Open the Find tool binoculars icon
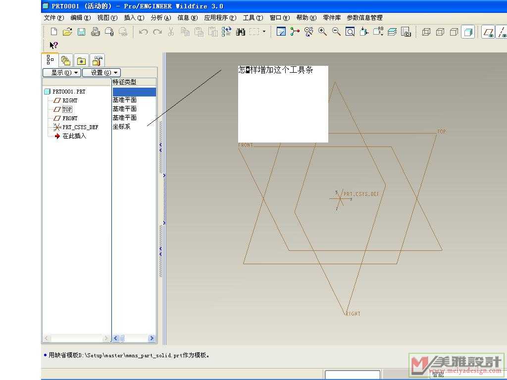This screenshot has width=507, height=380. click(x=241, y=32)
